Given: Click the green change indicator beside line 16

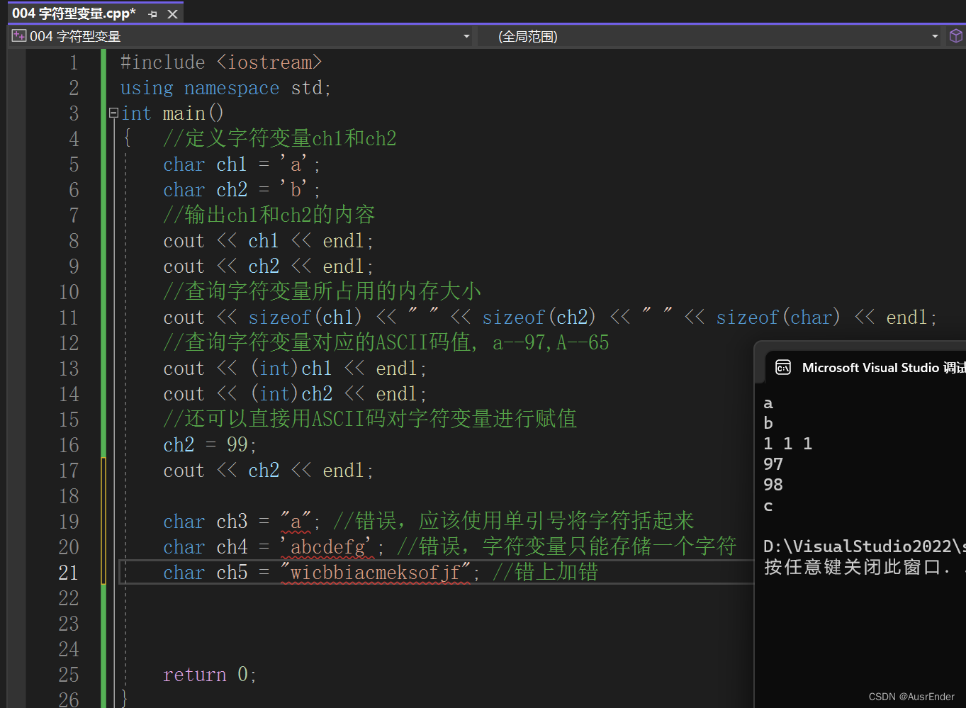Looking at the screenshot, I should point(104,444).
